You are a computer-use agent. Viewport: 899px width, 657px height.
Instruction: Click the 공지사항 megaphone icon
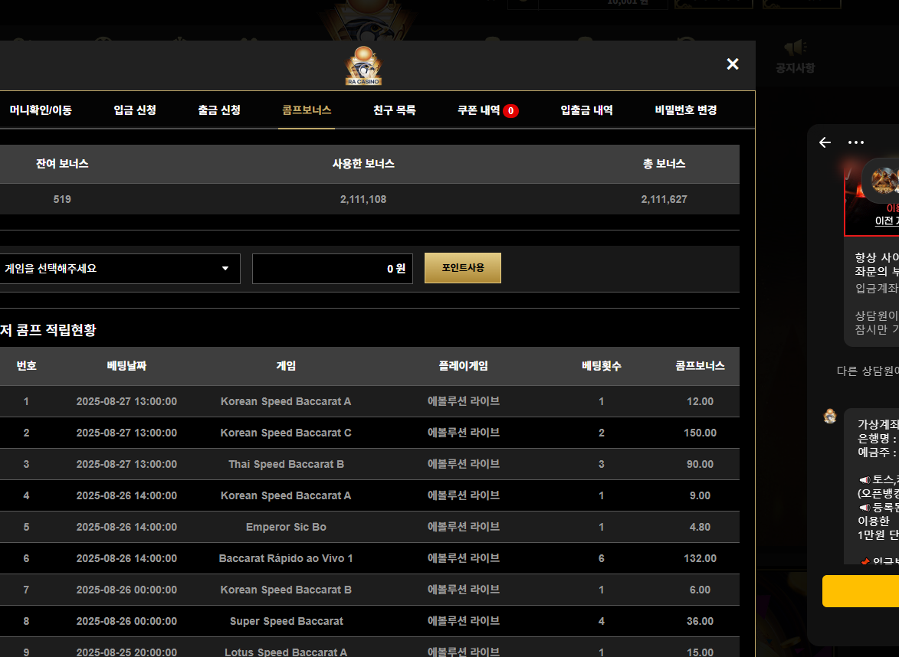pyautogui.click(x=796, y=47)
